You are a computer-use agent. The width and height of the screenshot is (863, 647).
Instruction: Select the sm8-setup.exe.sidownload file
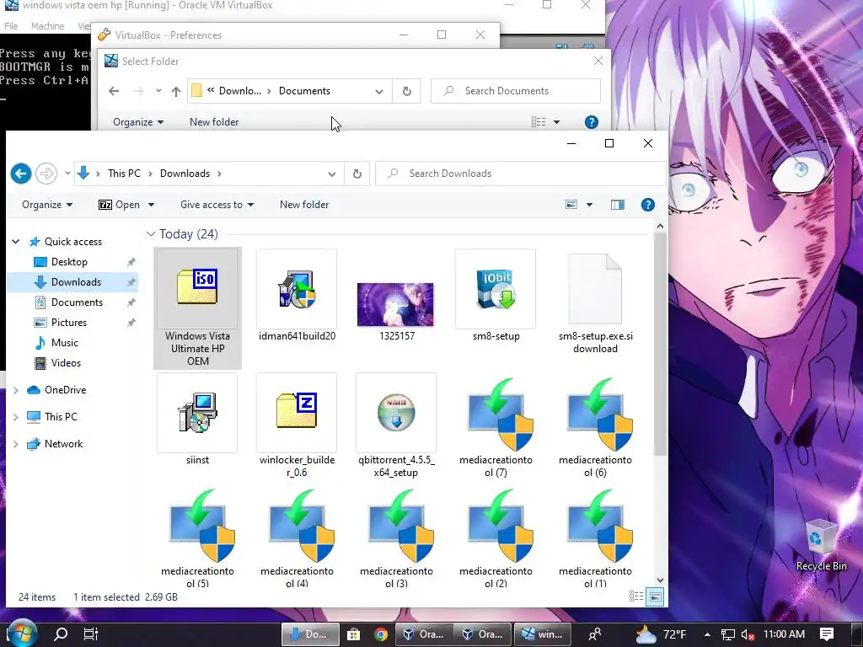click(595, 302)
